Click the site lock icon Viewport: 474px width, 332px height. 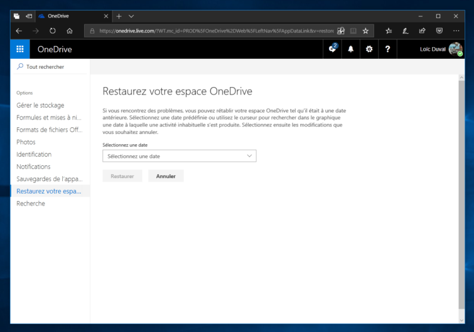coord(92,31)
